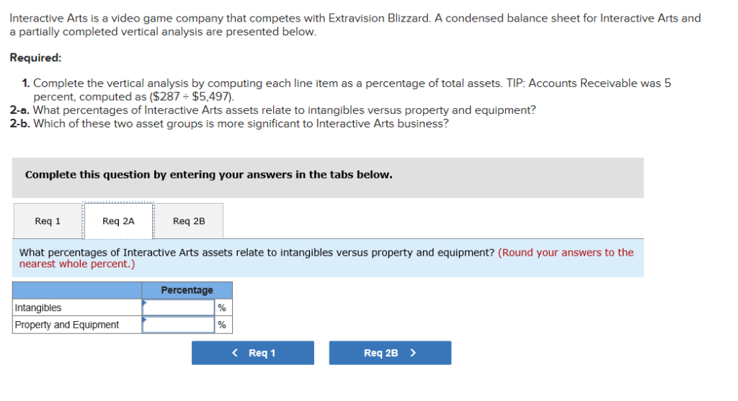
Task: Click the bold Required heading
Action: (36, 58)
